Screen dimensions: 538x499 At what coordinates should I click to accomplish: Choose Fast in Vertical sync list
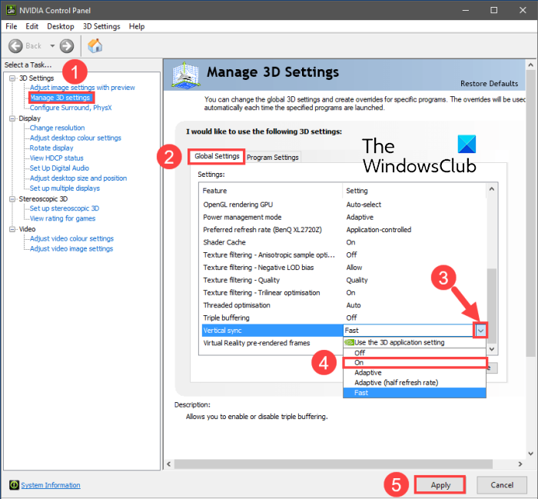click(x=414, y=393)
